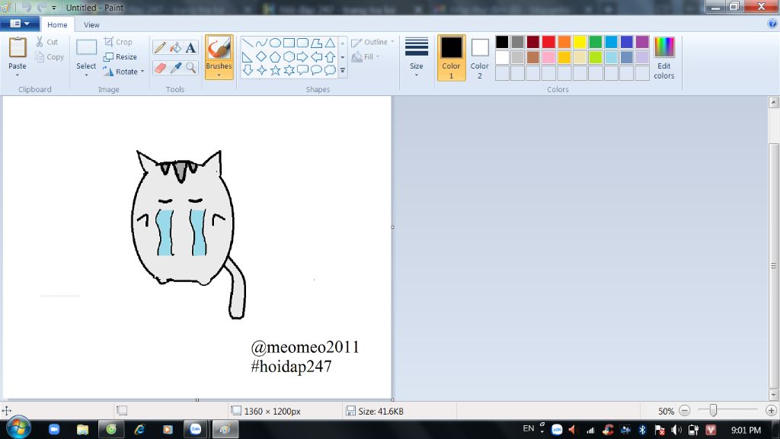Choose the Oval shape
The height and width of the screenshot is (439, 780).
(x=275, y=43)
